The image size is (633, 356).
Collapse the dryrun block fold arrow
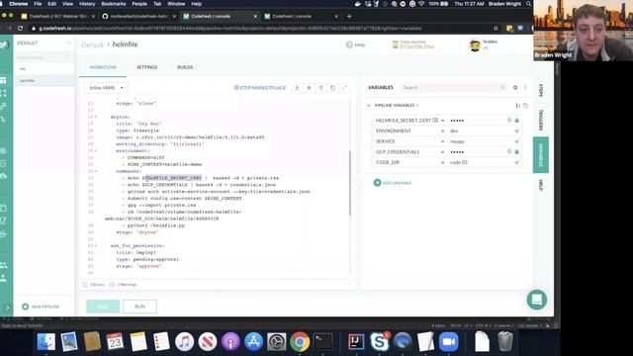(x=96, y=117)
